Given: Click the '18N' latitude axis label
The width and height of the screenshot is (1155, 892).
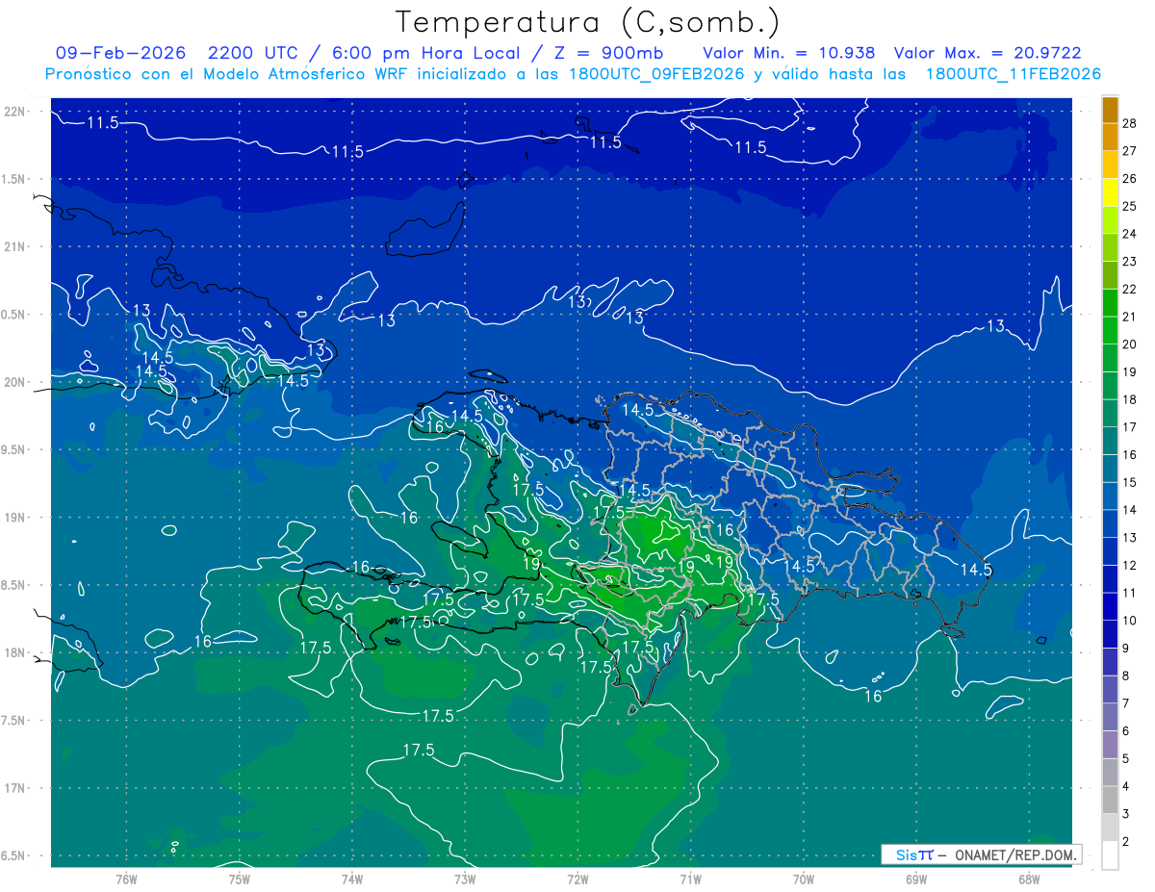Looking at the screenshot, I should 14,652.
